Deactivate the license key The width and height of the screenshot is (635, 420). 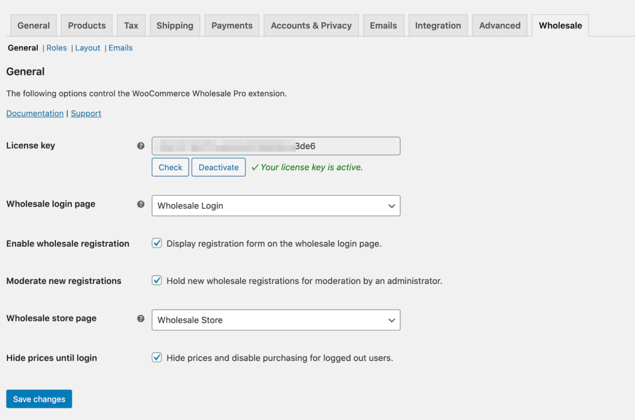(x=218, y=167)
